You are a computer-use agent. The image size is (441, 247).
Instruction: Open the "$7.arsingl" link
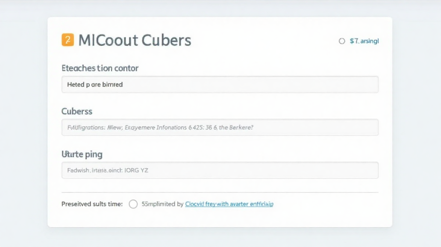click(x=364, y=41)
